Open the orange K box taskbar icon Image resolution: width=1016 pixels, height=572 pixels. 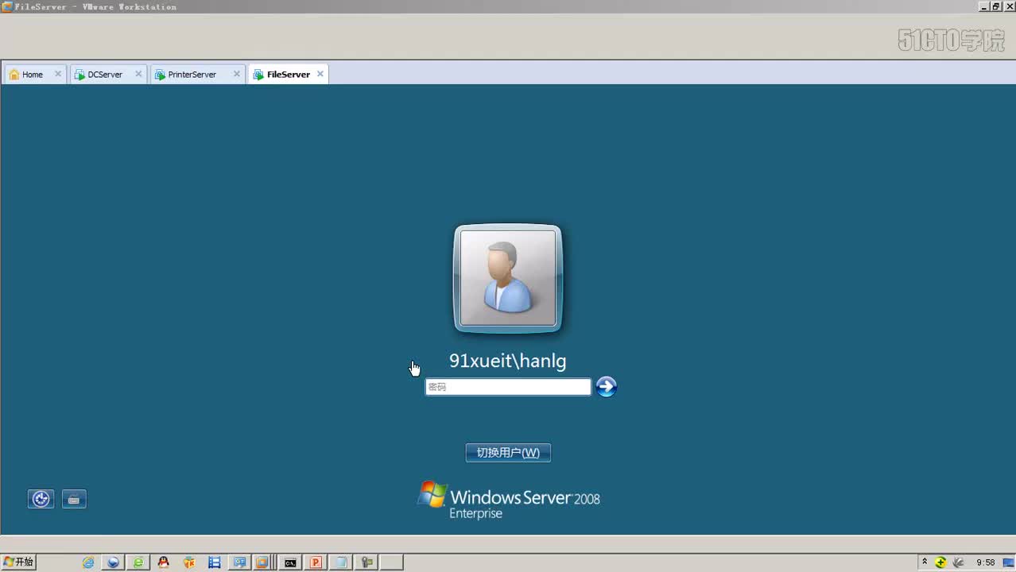(x=189, y=562)
